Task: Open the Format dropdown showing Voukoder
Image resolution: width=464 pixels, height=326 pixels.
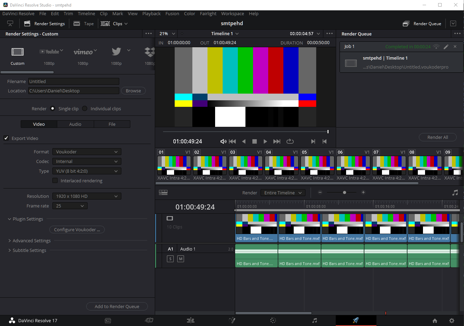Action: [x=87, y=152]
